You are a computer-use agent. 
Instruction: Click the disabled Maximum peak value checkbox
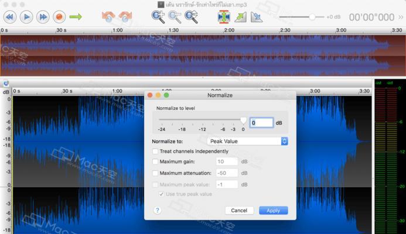click(x=155, y=185)
